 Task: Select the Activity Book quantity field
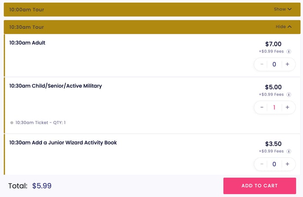274,164
